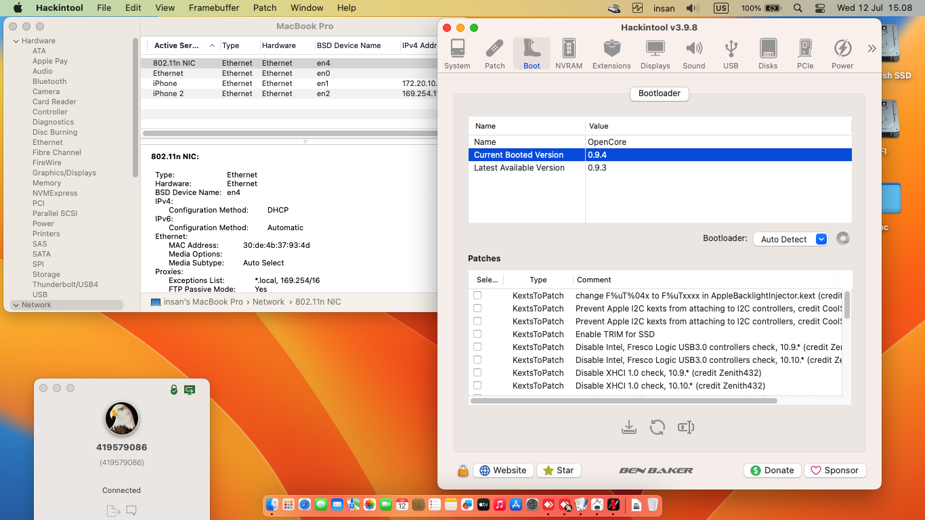Check Disable Intel USB3.0 check 10.9 patch
This screenshot has width=925, height=520.
[x=477, y=347]
